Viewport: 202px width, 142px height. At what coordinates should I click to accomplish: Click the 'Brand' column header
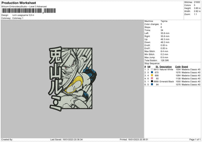point(185,67)
